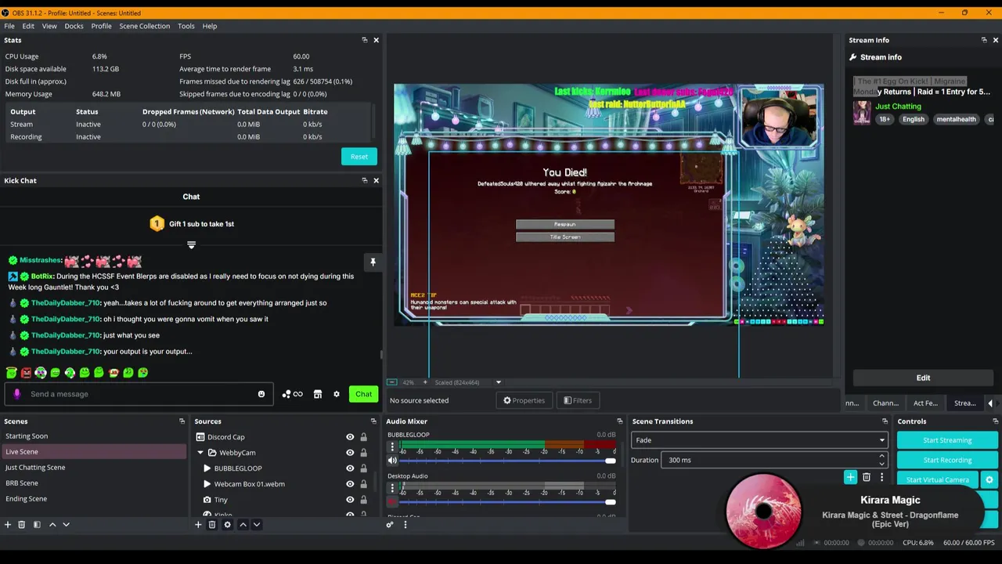
Task: Open the Tools menu
Action: [x=186, y=26]
